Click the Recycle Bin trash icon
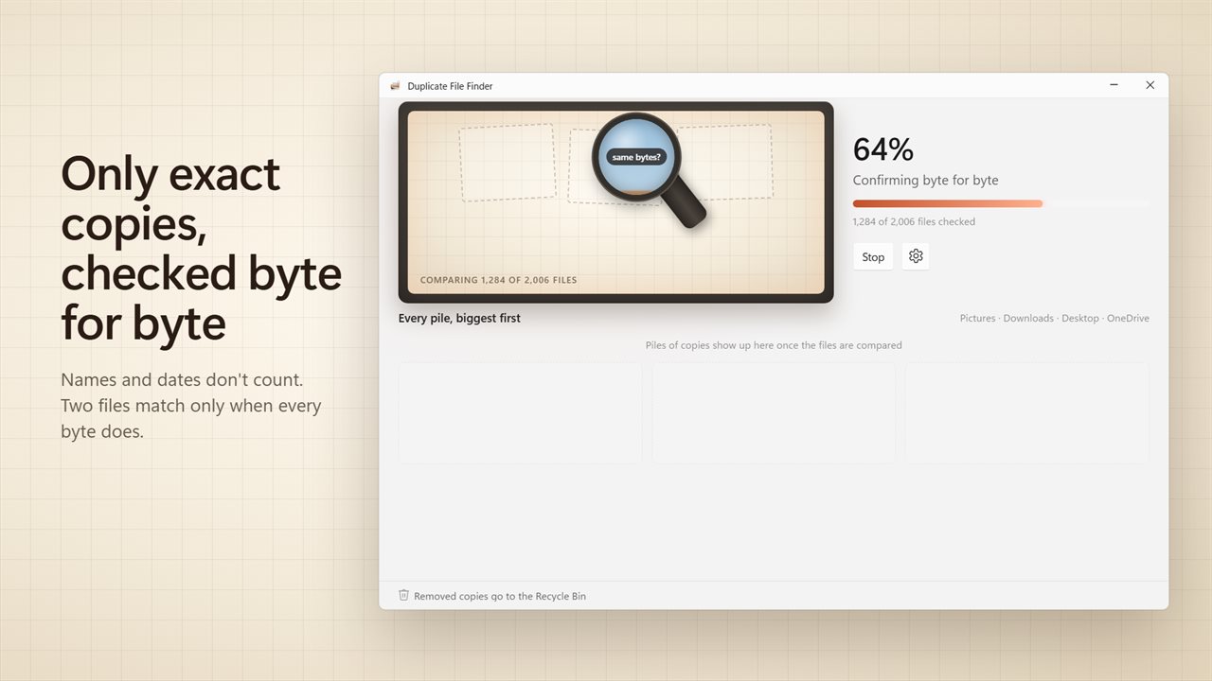 click(x=403, y=595)
